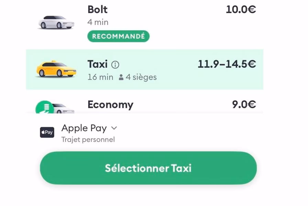The image size is (308, 206).
Task: Tap the Economy car image
Action: tap(64, 108)
